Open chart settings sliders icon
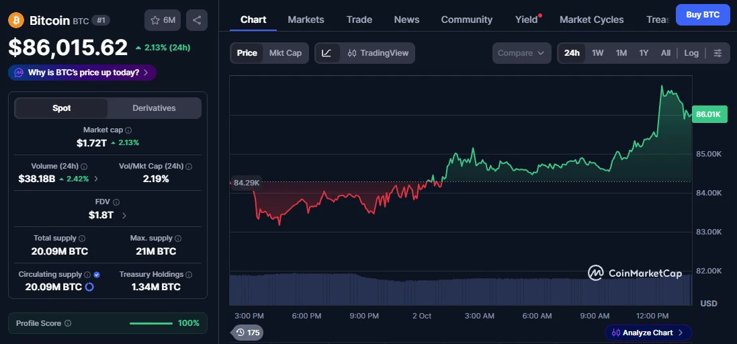The image size is (737, 344). [718, 53]
